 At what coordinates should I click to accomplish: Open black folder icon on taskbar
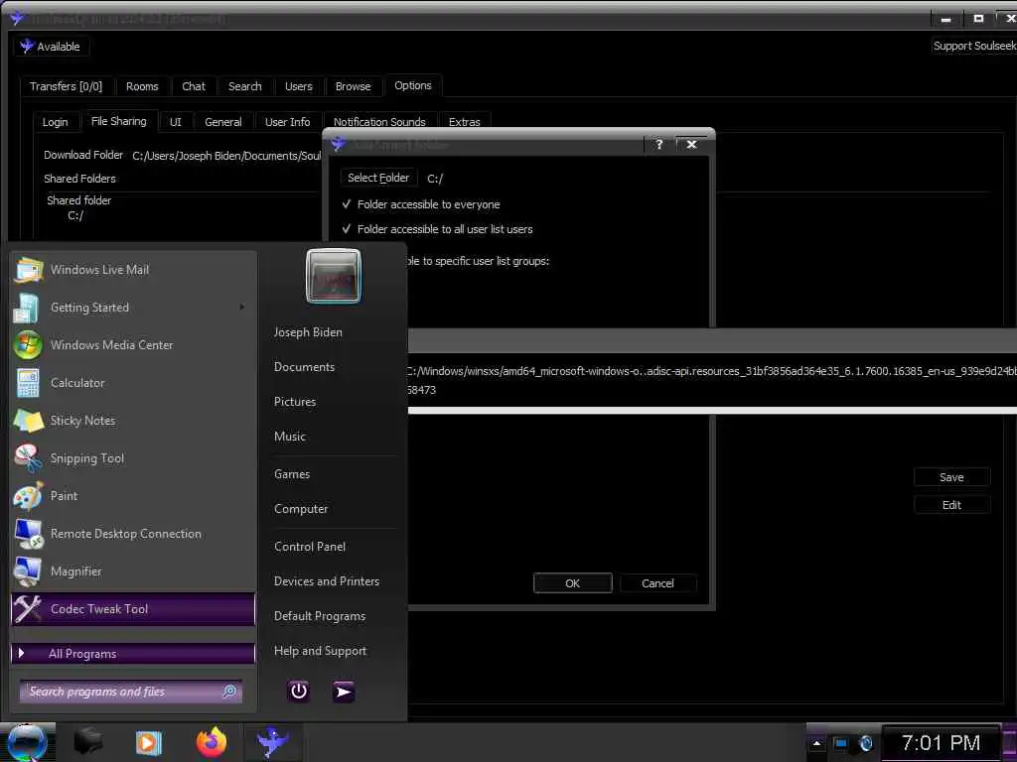[88, 742]
